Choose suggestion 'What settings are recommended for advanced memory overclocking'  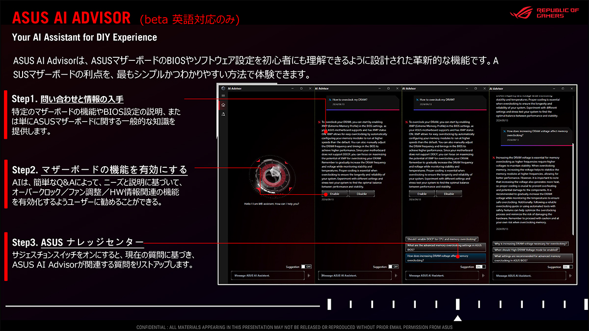pos(533,257)
